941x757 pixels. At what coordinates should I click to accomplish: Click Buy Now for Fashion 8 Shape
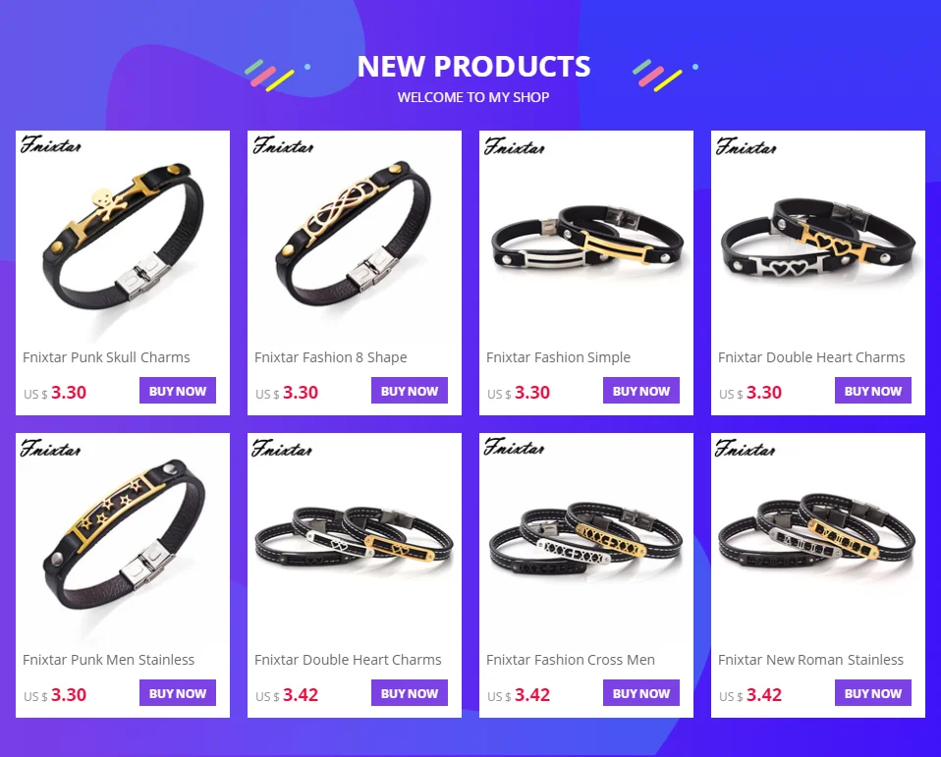tap(410, 391)
